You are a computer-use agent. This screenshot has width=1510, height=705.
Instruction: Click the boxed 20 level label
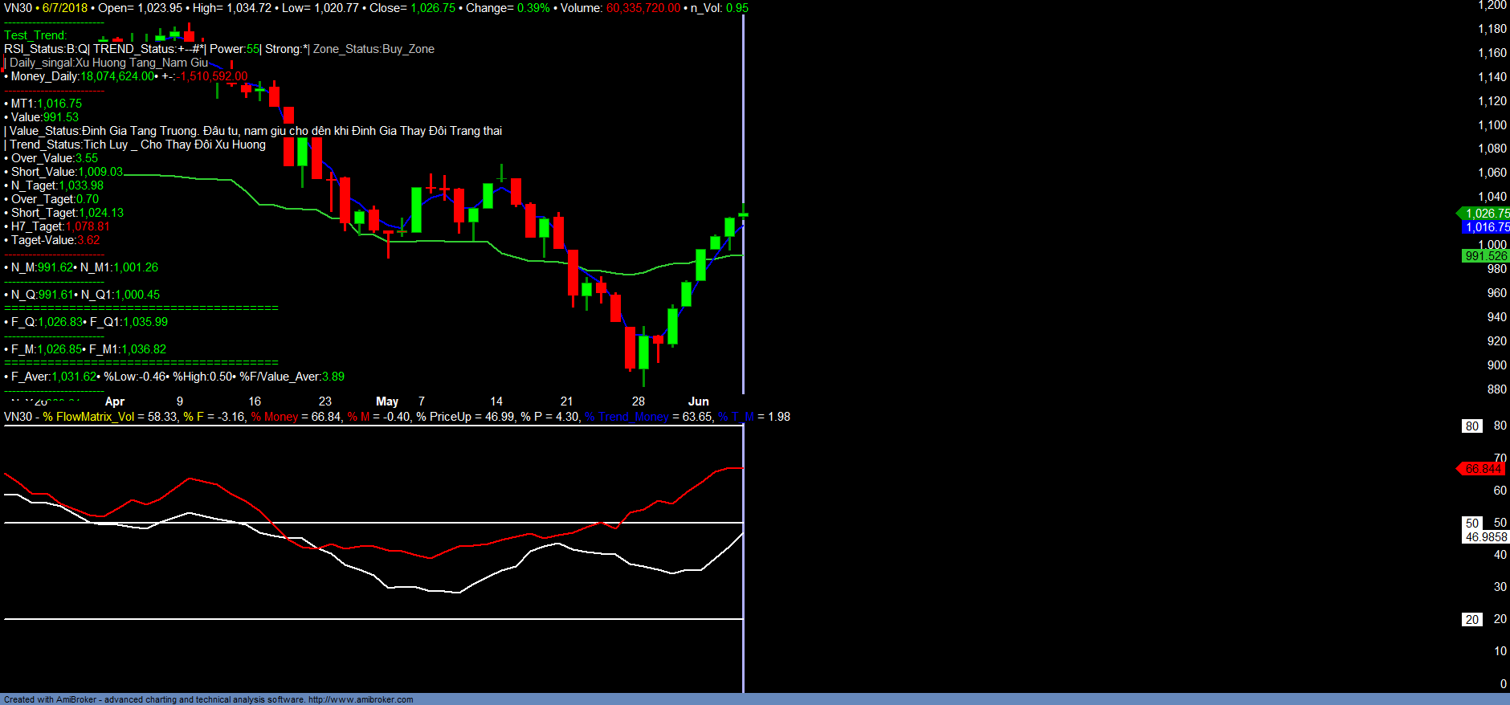click(1471, 620)
